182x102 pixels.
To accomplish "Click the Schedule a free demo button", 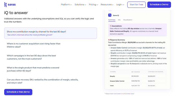I will pos(18,92).
